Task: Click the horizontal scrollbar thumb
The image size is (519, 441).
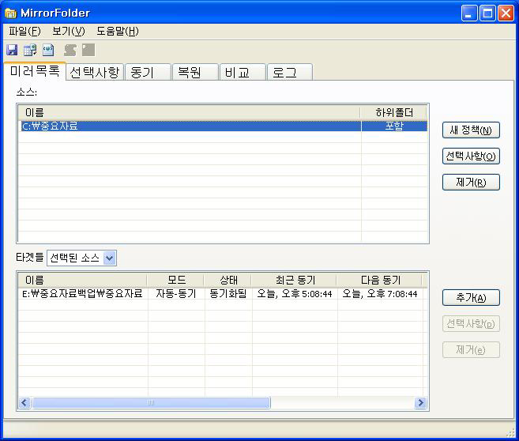Action: 151,402
